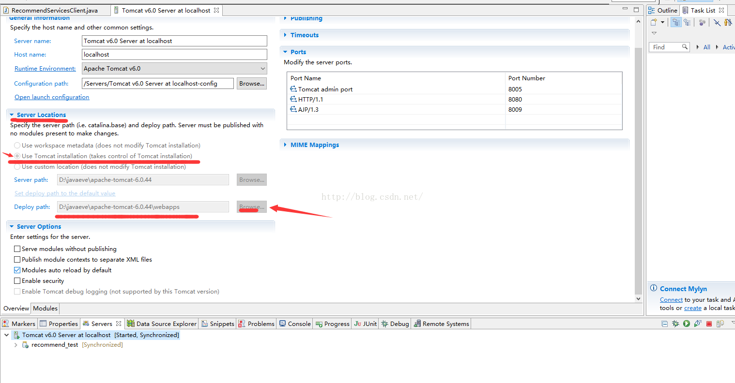Screen dimensions: 735x383
Task: Collapse the Server Locations section
Action: (12, 115)
